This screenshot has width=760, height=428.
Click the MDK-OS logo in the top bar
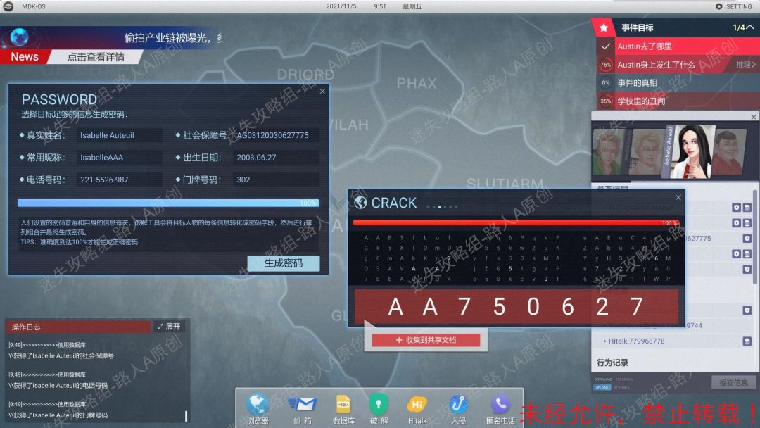pyautogui.click(x=8, y=6)
